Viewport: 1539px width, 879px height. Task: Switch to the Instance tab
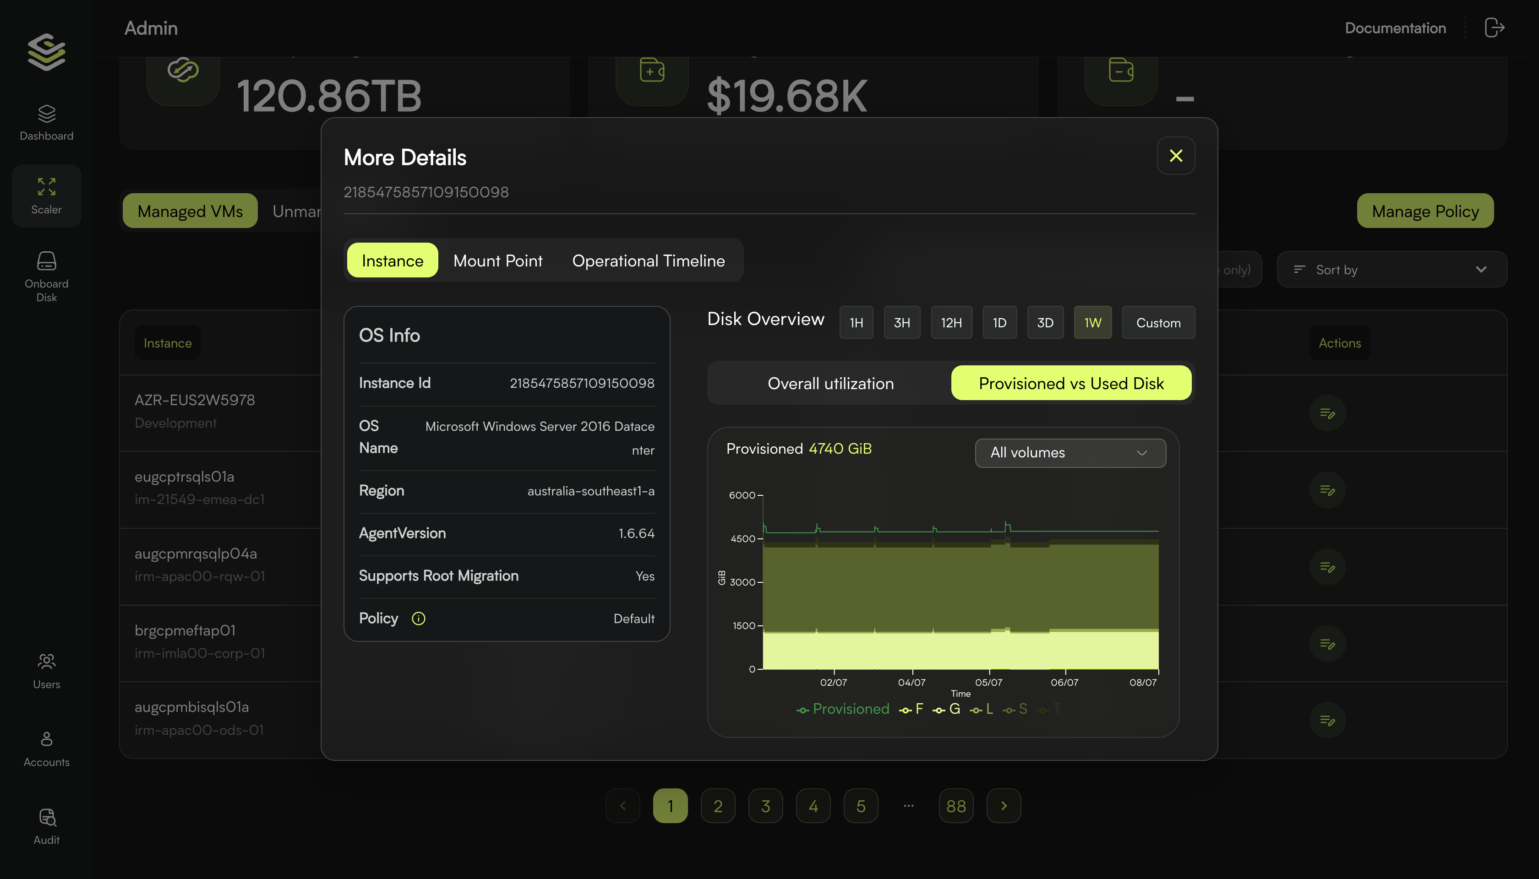click(392, 260)
